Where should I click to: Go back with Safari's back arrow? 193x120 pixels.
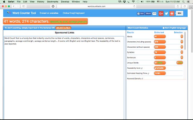(x=14, y=6)
